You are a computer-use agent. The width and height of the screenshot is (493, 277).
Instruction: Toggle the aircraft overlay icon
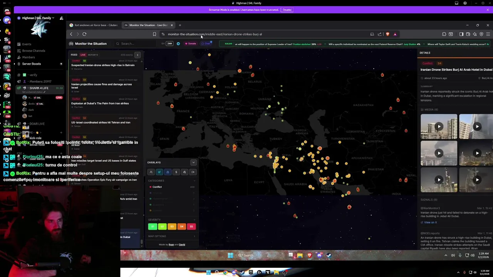tap(159, 172)
